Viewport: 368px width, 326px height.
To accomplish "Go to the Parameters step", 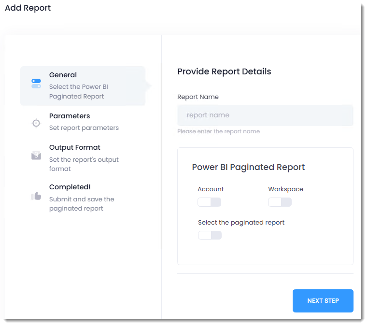I will point(70,116).
